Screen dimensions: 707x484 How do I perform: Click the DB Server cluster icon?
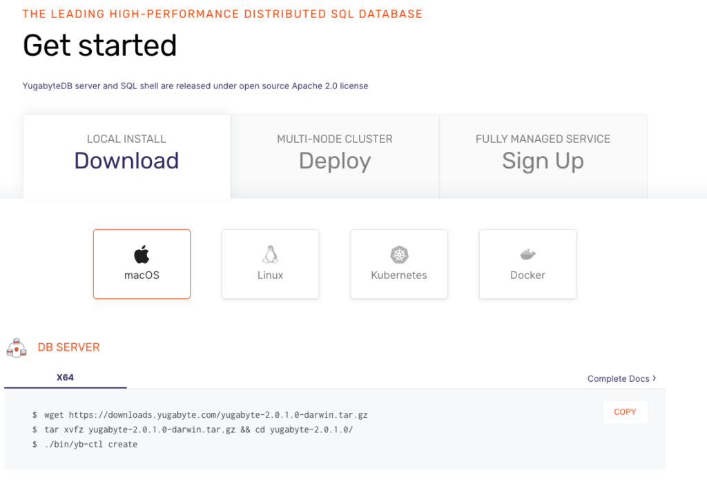[17, 348]
